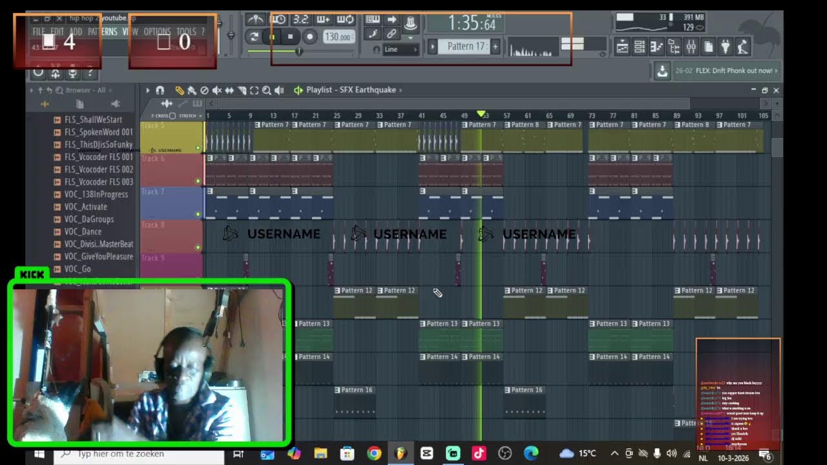Enable typing keyboard to piano icon
This screenshot has width=827, height=465.
pos(373,19)
